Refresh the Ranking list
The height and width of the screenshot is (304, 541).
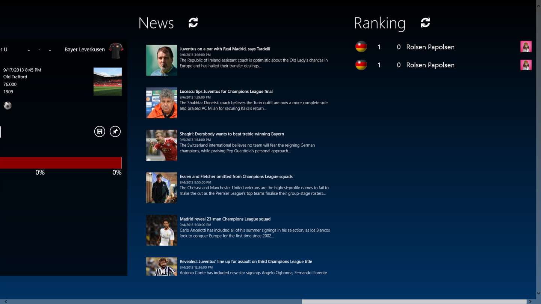click(x=425, y=23)
